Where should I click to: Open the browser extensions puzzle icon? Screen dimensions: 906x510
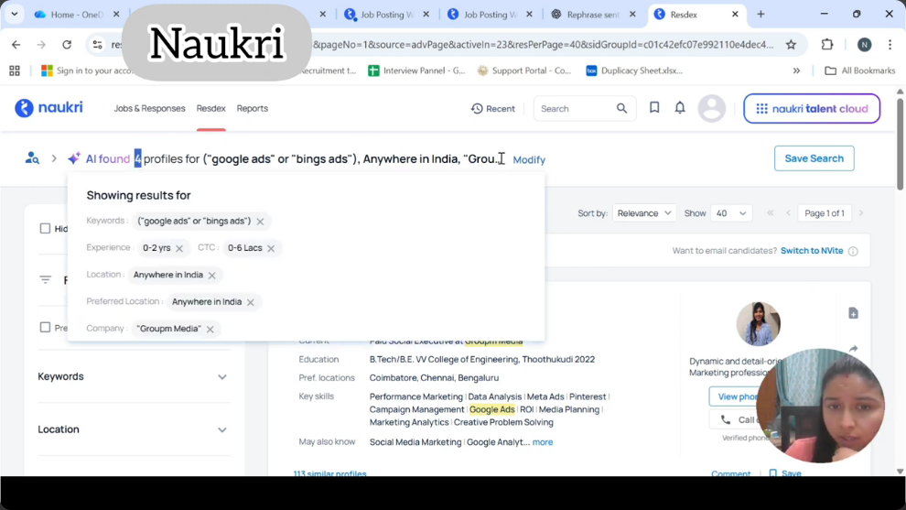pyautogui.click(x=827, y=44)
